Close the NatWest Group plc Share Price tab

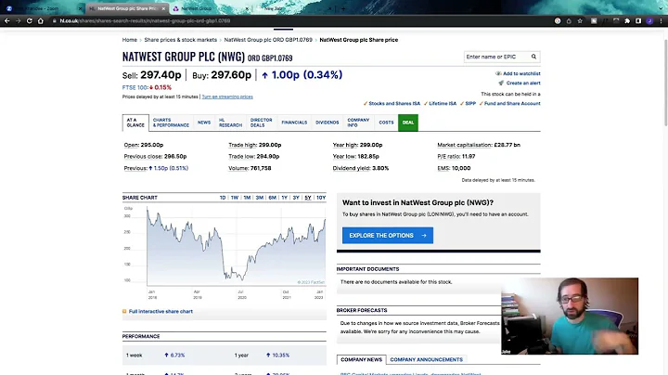tap(163, 8)
